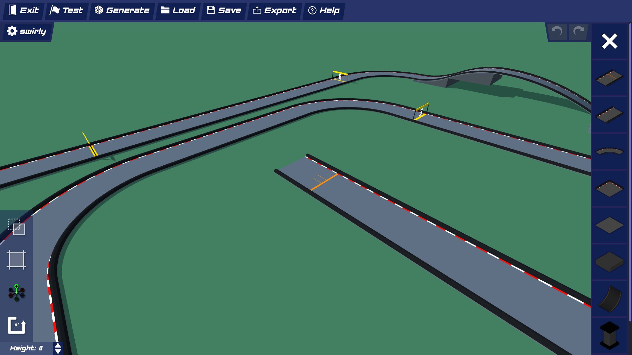
Task: Activate the area frame selection tool
Action: 17,260
